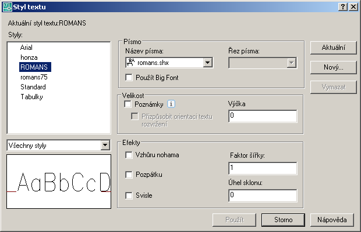This screenshot has height=232, width=361.
Task: Choose romans75 from the styles list
Action: coord(34,77)
